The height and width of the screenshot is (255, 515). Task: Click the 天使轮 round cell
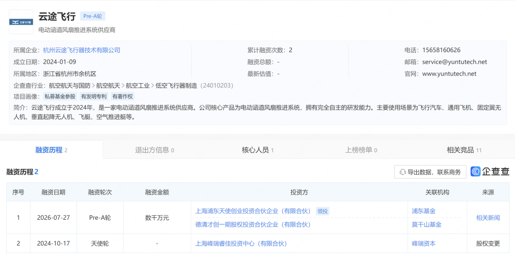point(100,244)
